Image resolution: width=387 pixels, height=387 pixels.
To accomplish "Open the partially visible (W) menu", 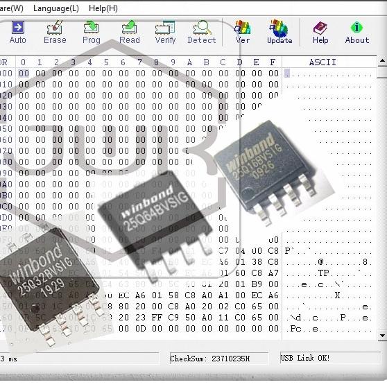I will pyautogui.click(x=11, y=8).
